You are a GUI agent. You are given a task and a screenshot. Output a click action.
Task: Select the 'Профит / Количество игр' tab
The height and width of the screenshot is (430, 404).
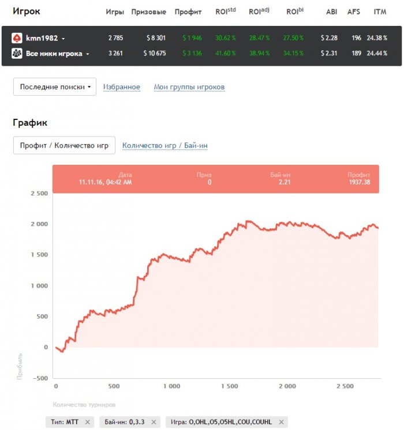[x=64, y=145]
